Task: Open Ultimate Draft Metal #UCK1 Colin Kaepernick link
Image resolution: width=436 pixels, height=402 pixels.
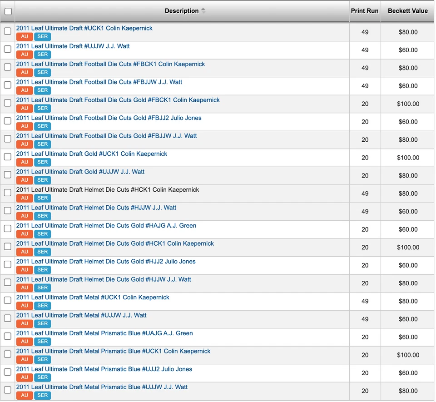Action: pyautogui.click(x=93, y=297)
